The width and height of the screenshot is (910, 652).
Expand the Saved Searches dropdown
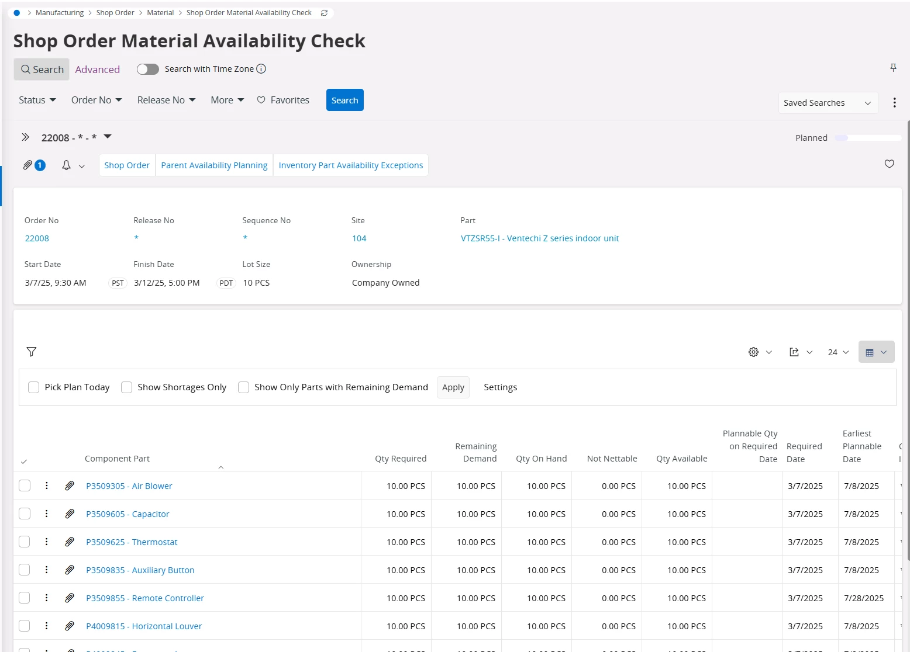tap(828, 103)
